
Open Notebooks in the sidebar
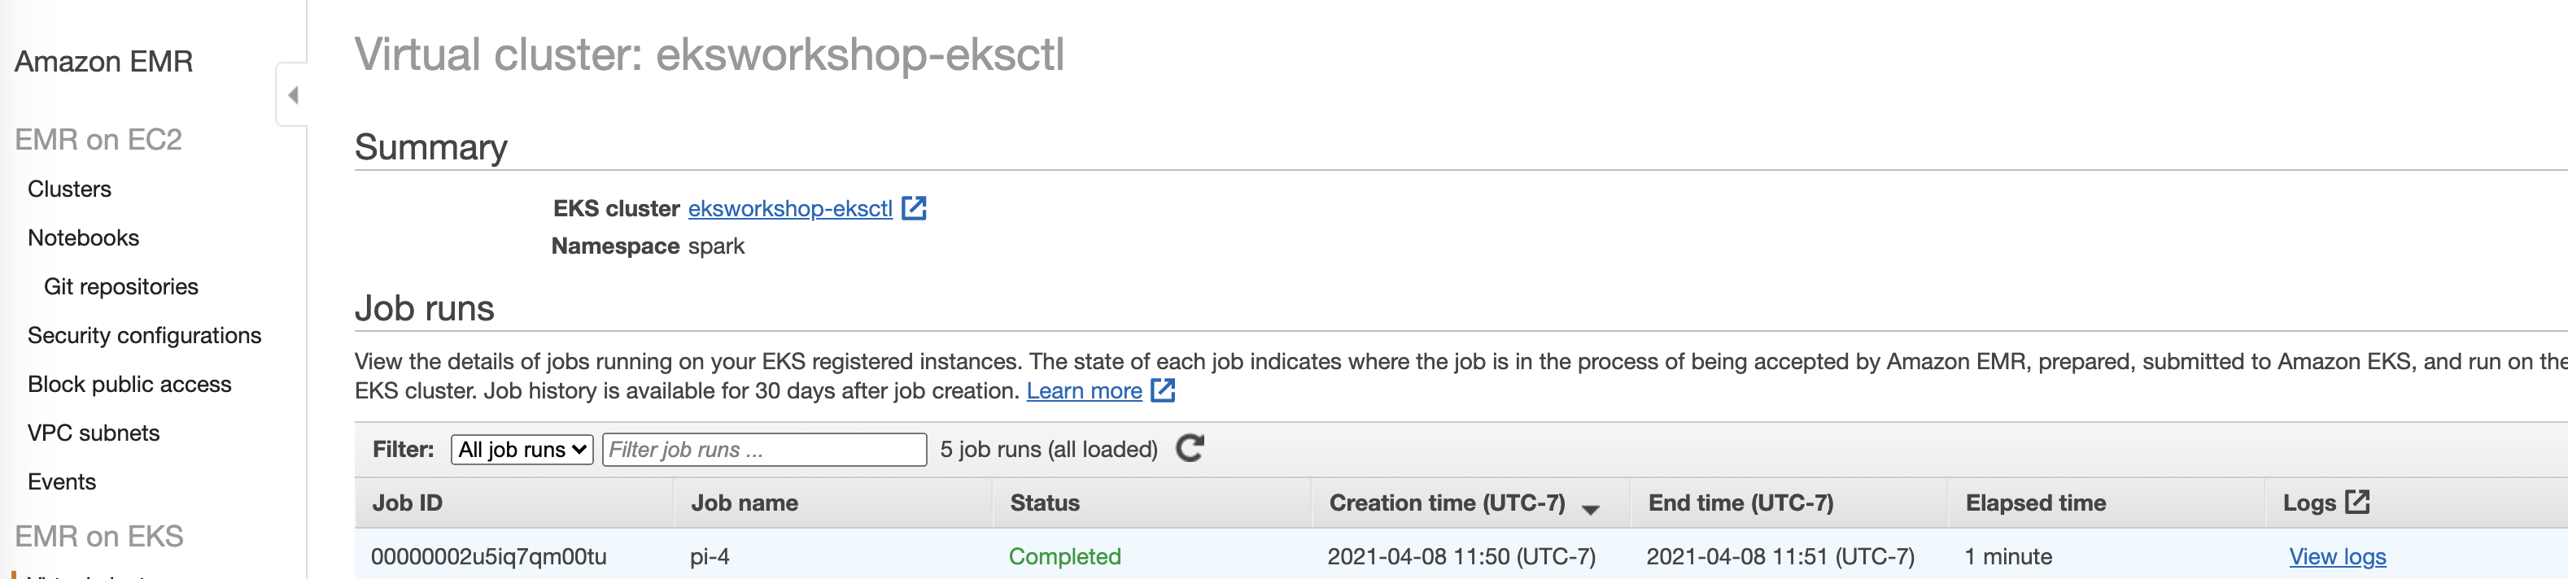coord(84,237)
